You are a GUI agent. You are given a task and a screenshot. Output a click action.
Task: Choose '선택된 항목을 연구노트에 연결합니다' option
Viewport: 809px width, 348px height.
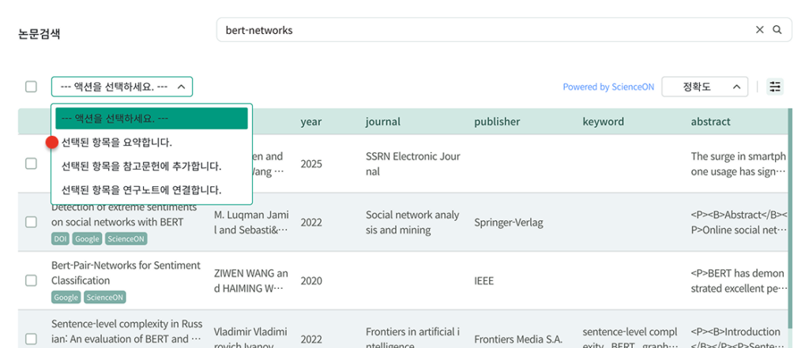[141, 190]
